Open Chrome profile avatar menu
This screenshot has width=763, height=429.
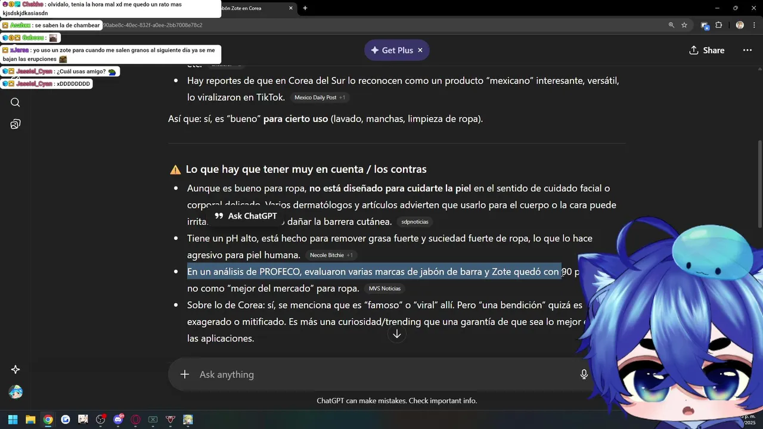pyautogui.click(x=740, y=25)
